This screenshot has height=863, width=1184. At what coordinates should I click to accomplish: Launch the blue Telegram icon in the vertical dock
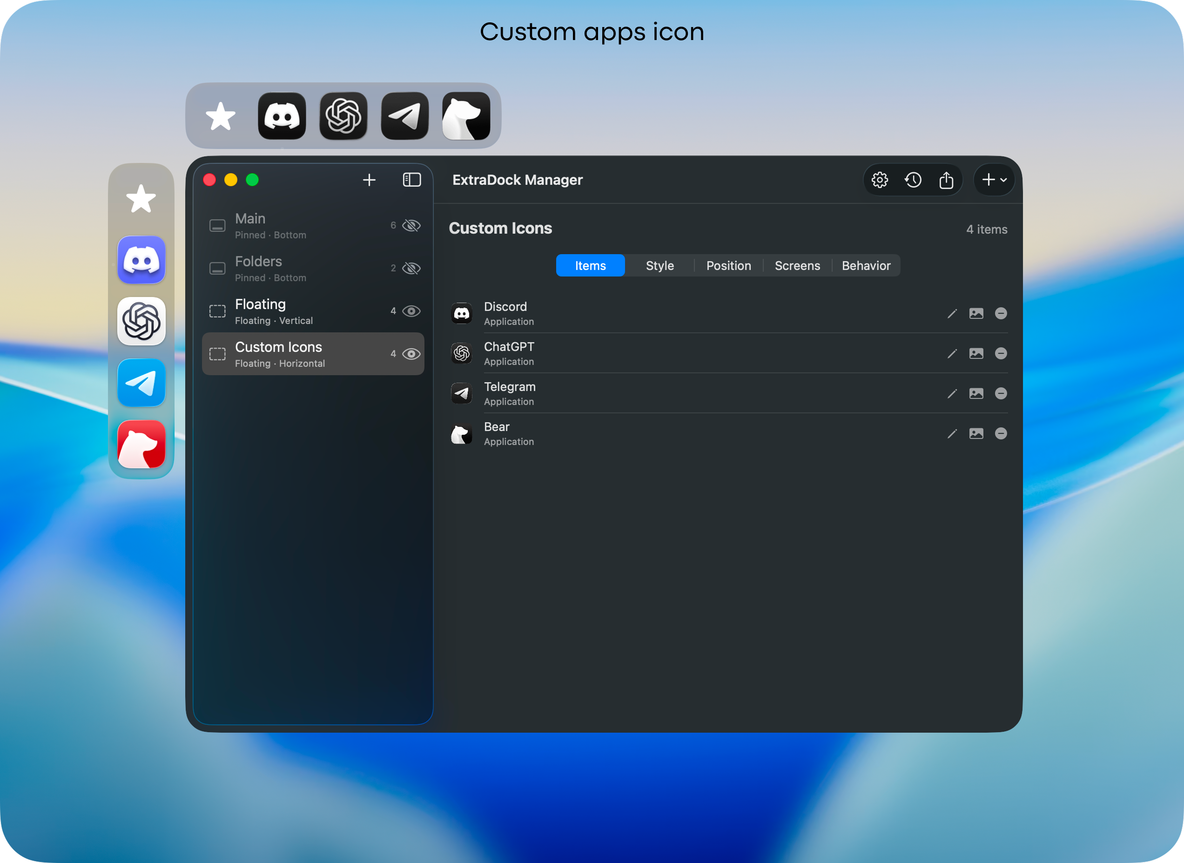pyautogui.click(x=141, y=383)
